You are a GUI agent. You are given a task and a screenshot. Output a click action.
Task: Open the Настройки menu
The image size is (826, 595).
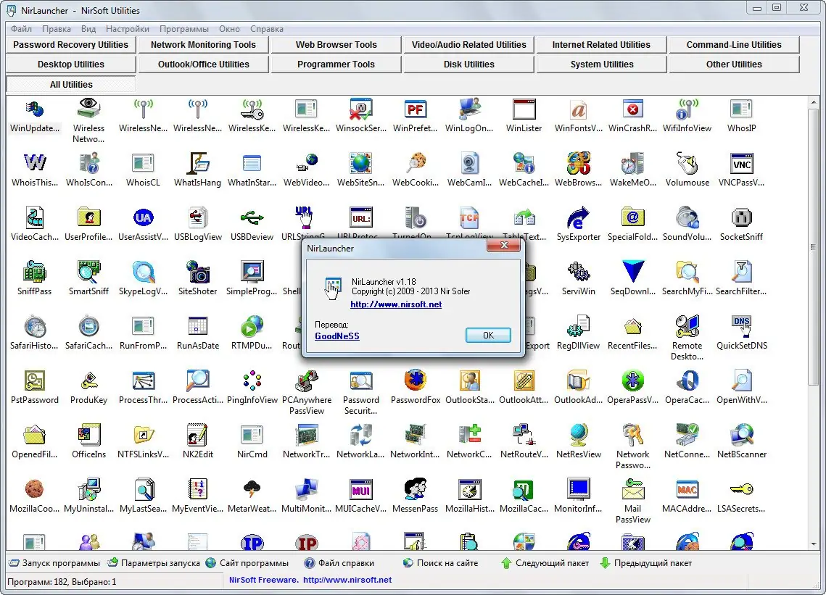click(x=128, y=29)
